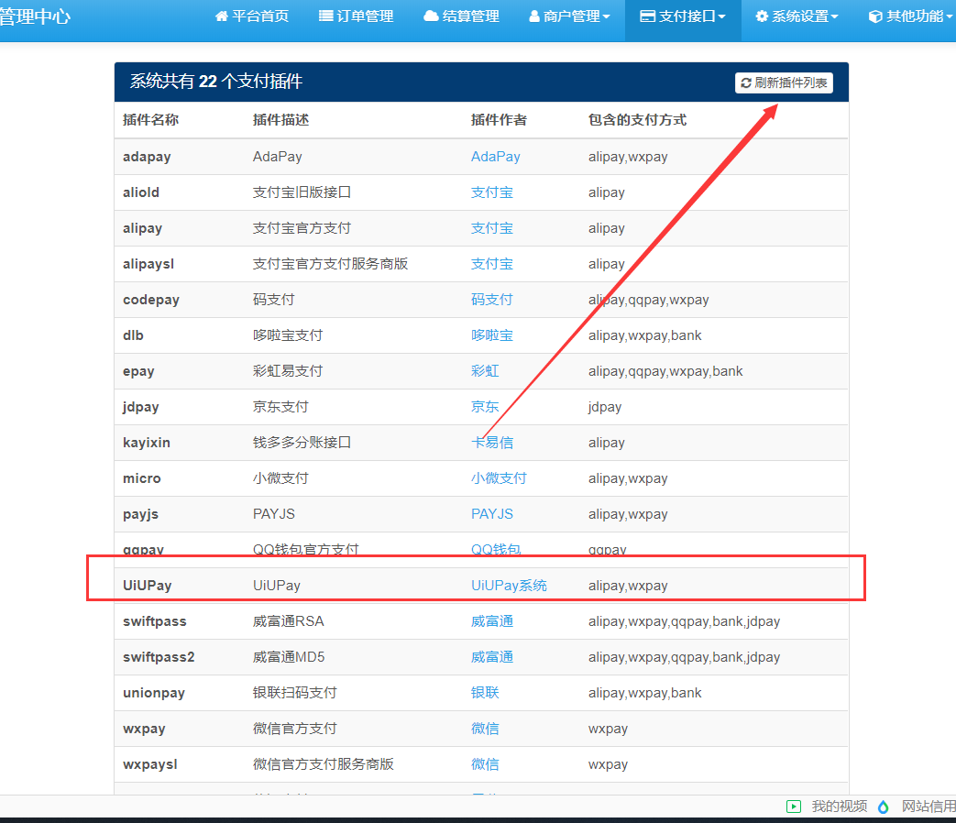Screen dimensions: 956x823
Task: Click the home icon beside 平台首页
Action: coord(221,16)
